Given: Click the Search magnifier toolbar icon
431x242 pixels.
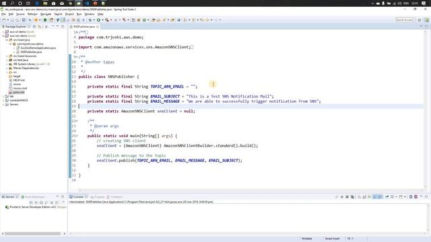Looking at the screenshot, I should pos(107,20).
